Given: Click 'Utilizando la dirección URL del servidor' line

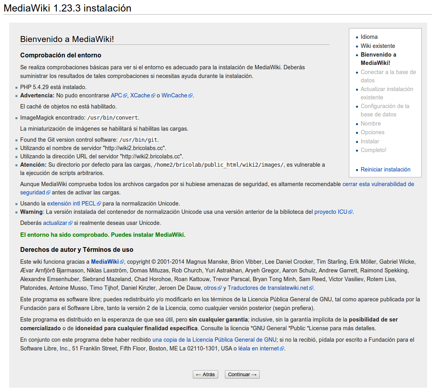Looking at the screenshot, I should (x=102, y=156).
